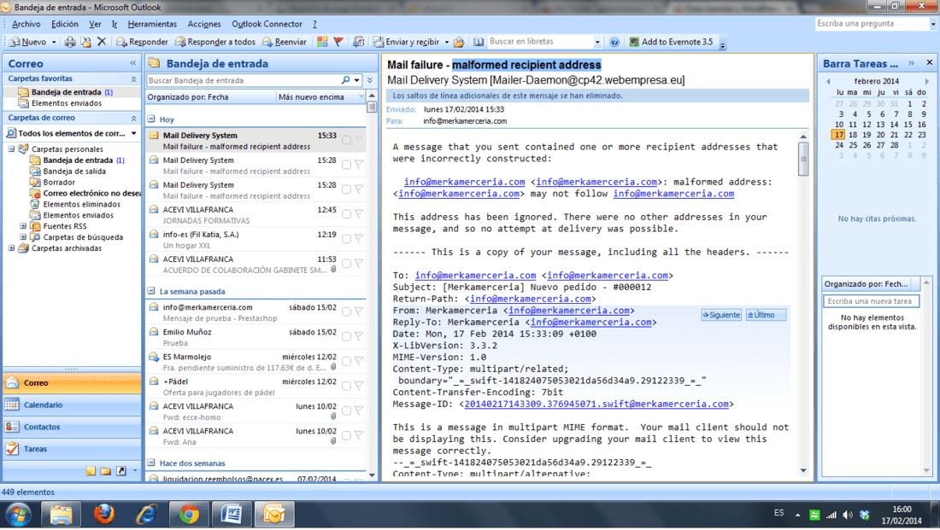Select February 17 in the mini calendar

838,135
